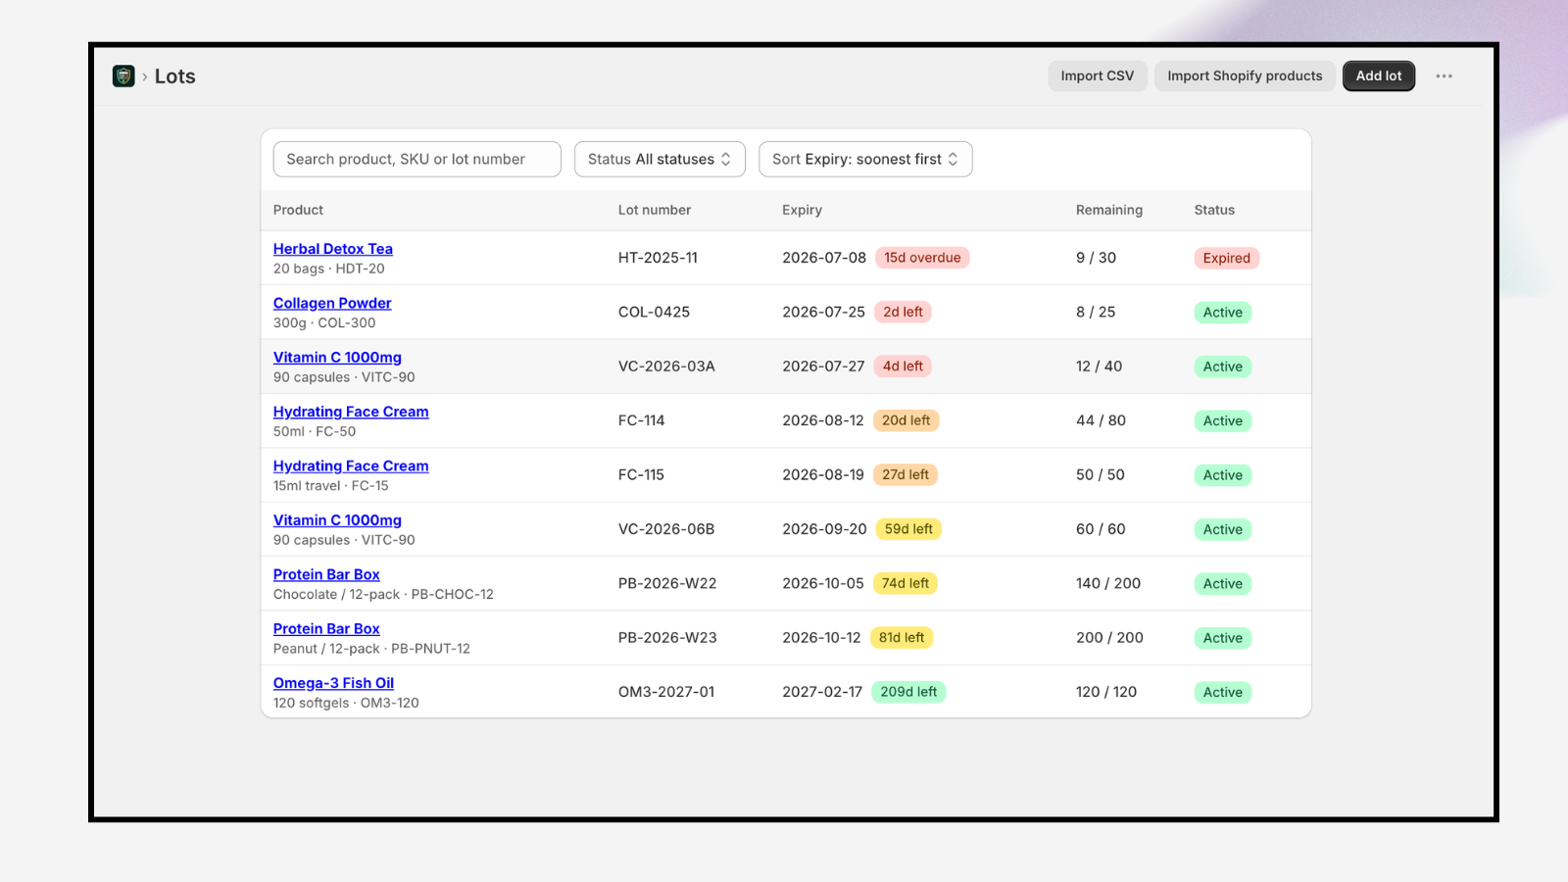Screen dimensions: 1568x882
Task: Click the Remaining column header
Action: click(1109, 210)
